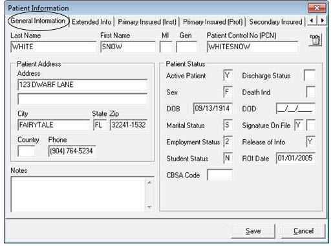Click the CBSA Code field

click(x=220, y=175)
